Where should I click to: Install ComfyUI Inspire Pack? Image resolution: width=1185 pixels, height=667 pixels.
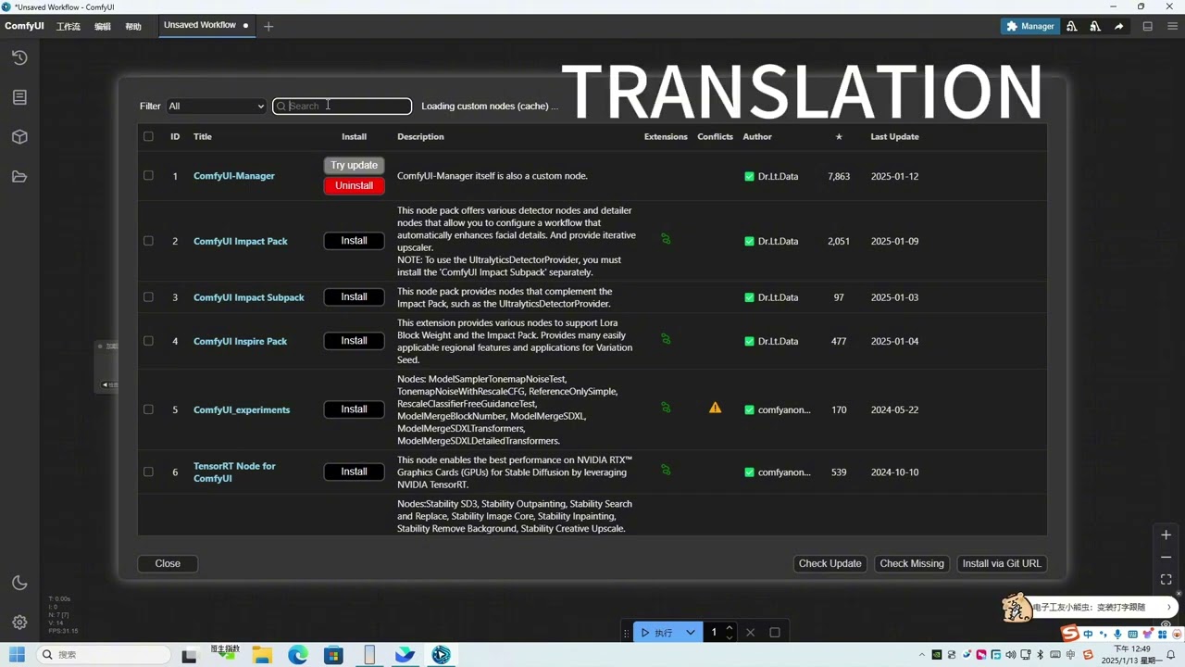coord(354,341)
